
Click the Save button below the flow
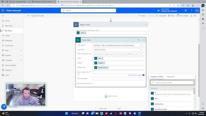pos(119,109)
